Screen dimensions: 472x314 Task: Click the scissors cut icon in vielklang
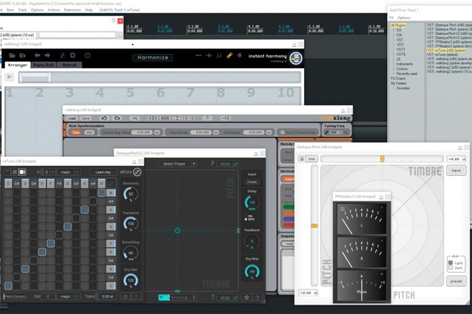(135, 118)
